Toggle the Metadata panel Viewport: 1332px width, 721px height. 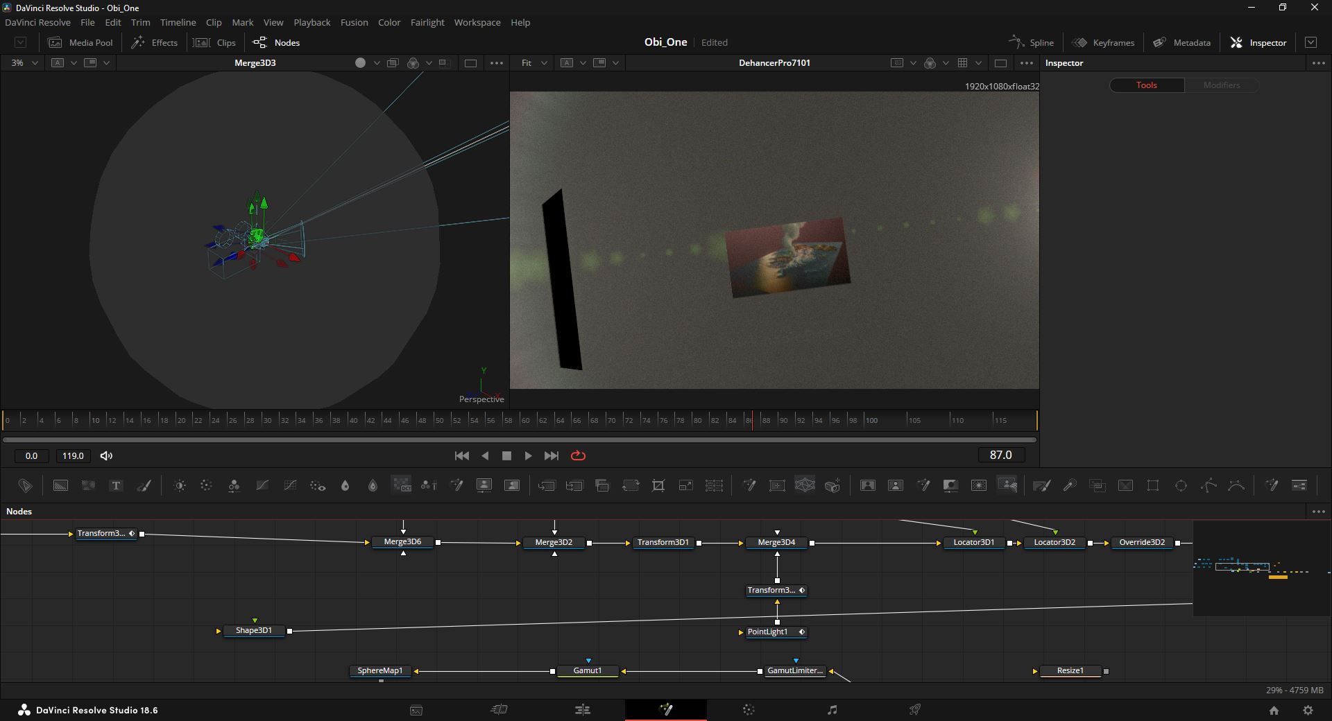pyautogui.click(x=1181, y=42)
